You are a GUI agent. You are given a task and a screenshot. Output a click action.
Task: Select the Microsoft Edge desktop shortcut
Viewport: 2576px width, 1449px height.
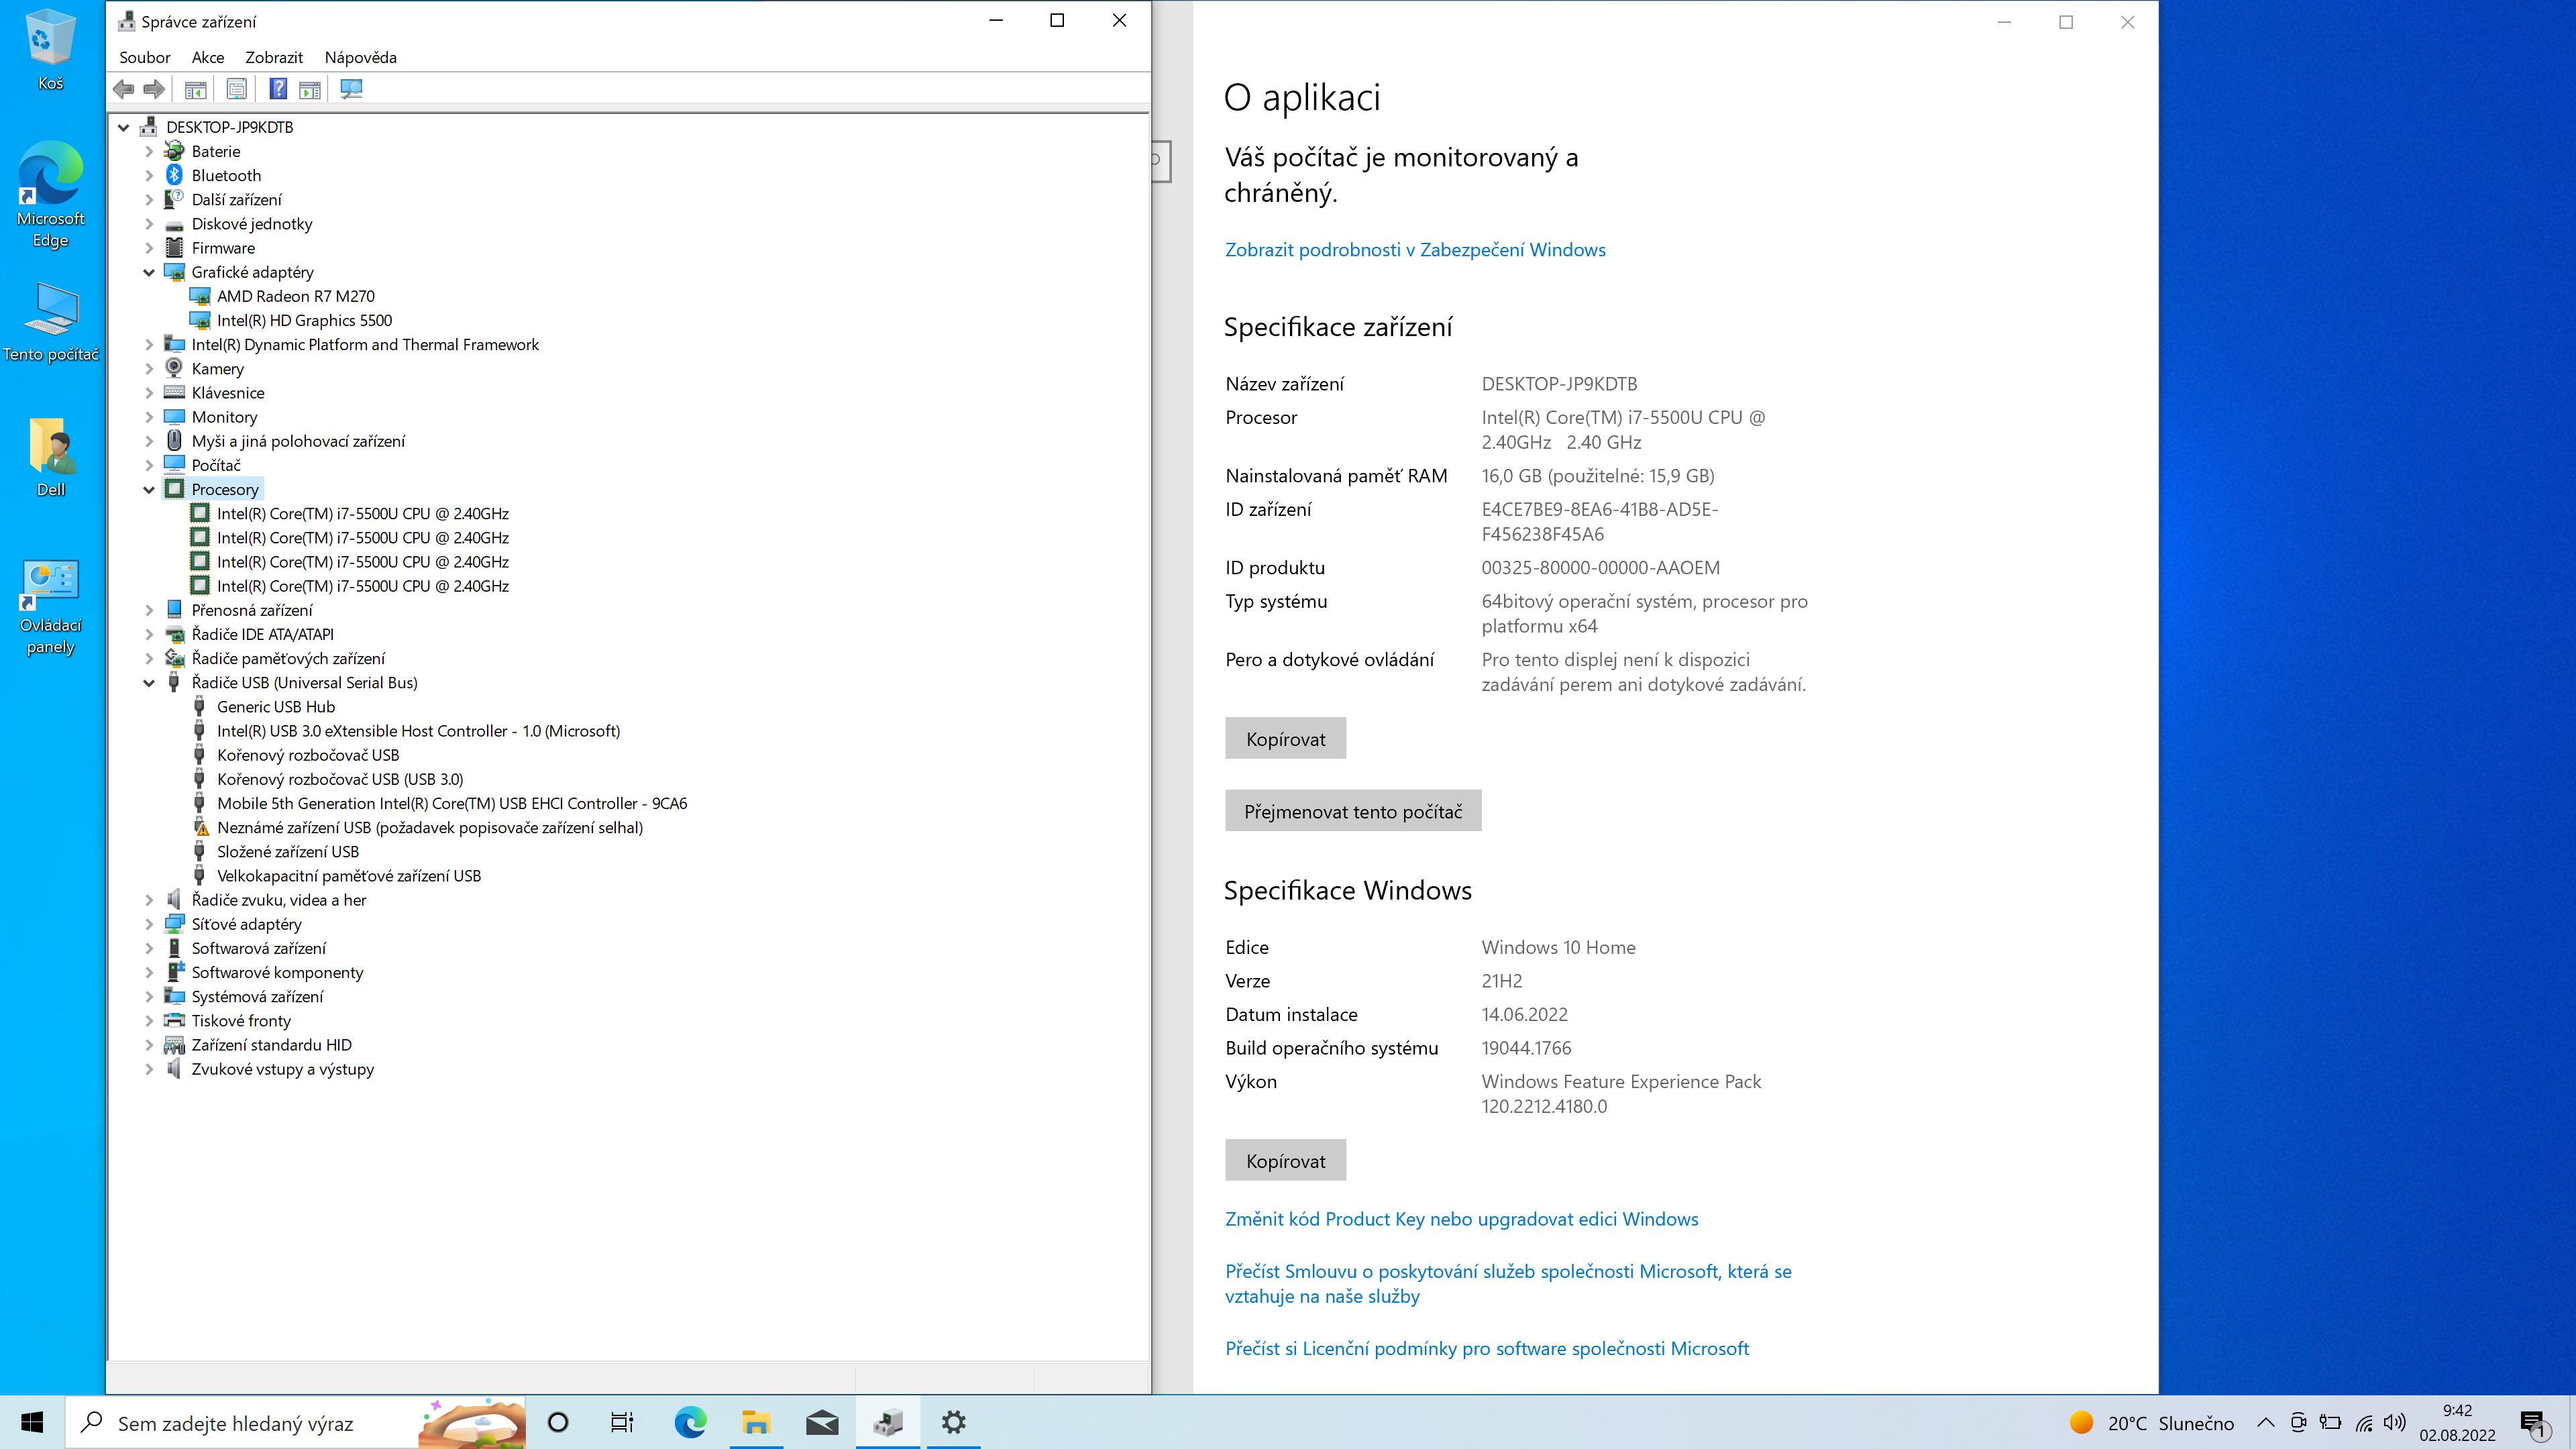[50, 195]
